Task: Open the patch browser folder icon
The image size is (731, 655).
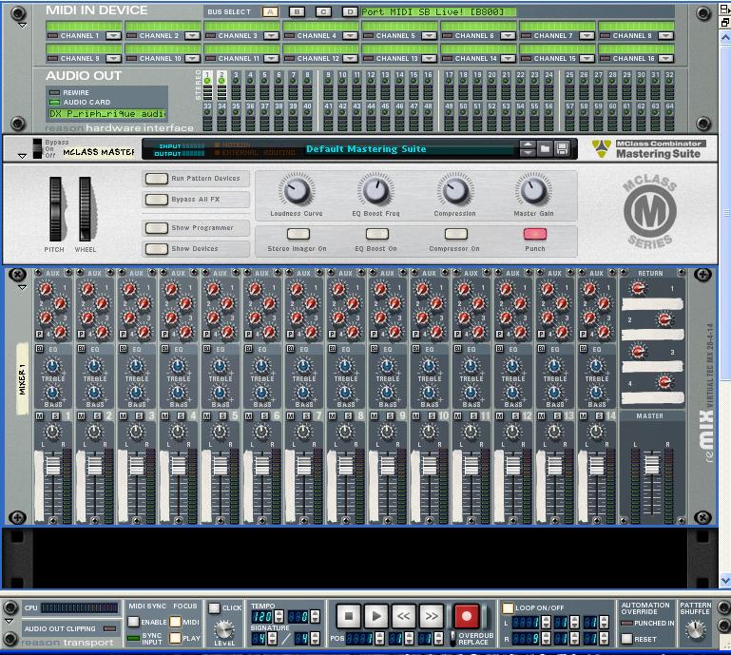Action: [545, 149]
